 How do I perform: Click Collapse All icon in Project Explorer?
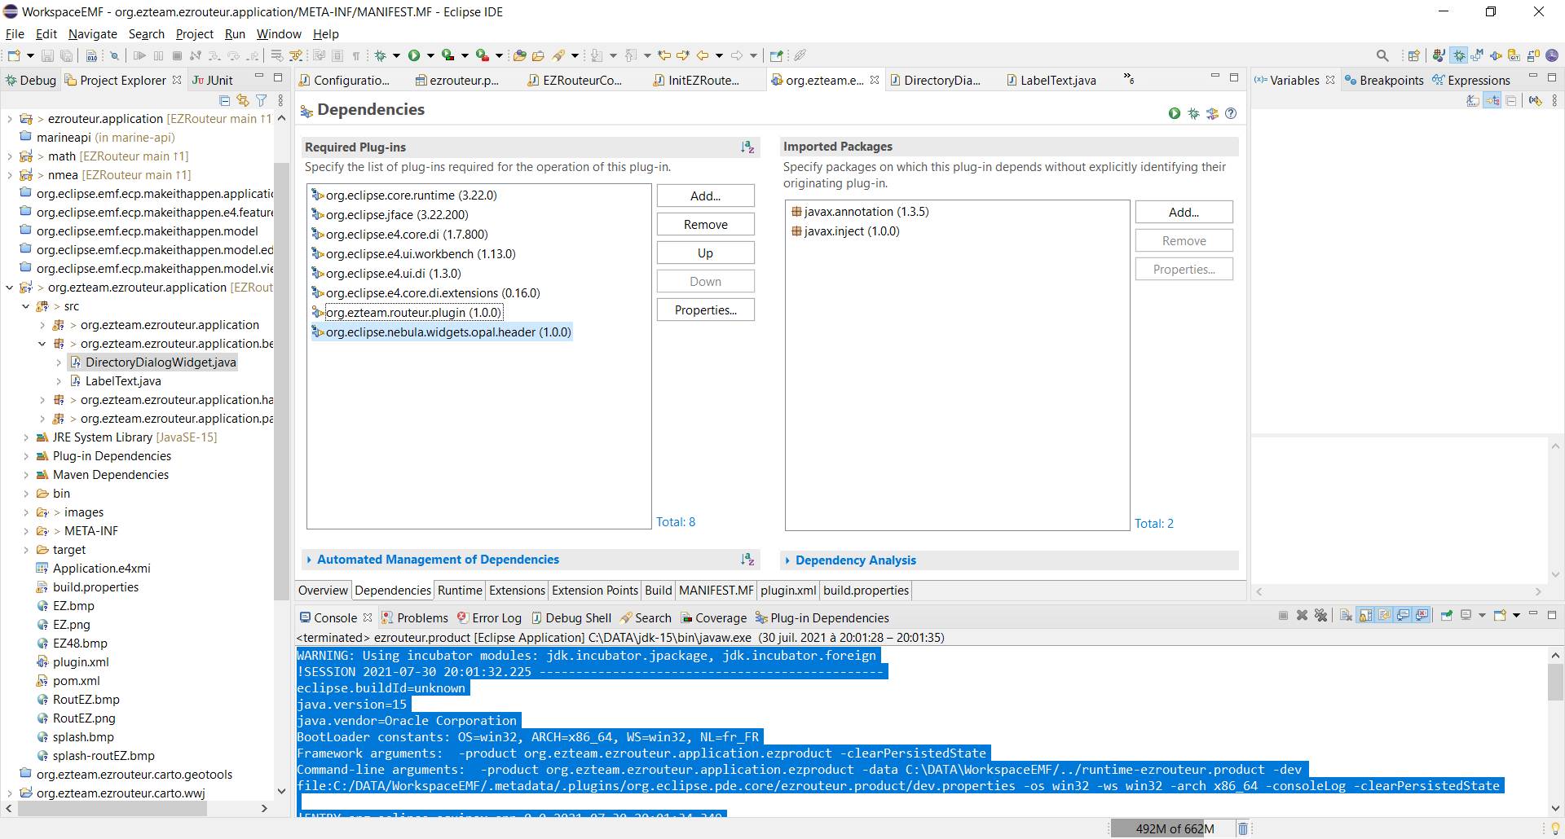(x=224, y=100)
